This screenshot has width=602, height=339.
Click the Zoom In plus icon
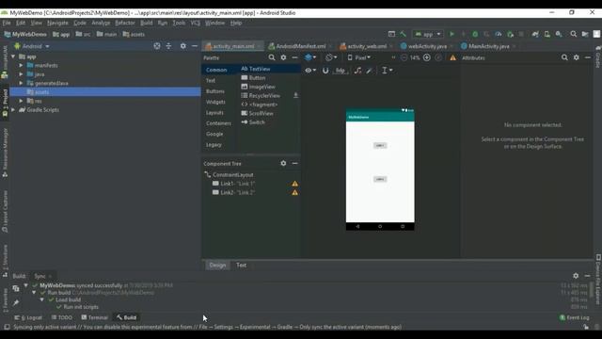(x=426, y=57)
